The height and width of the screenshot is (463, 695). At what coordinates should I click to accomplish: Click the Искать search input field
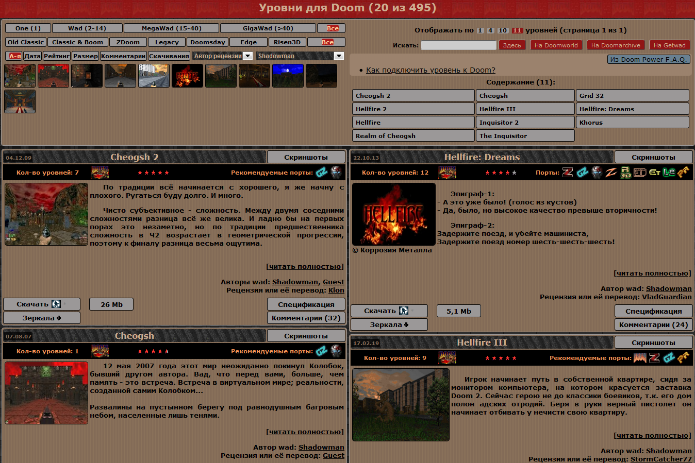(459, 45)
